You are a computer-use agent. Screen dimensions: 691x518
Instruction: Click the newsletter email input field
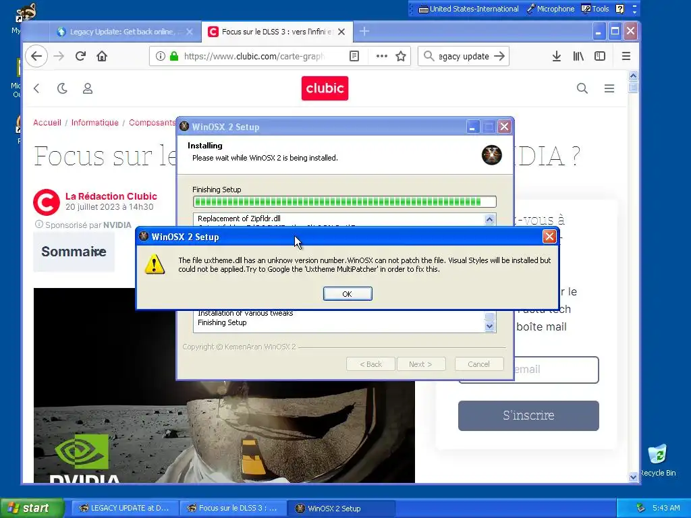pyautogui.click(x=556, y=370)
